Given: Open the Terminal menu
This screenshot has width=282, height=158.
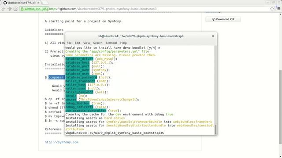Looking at the screenshot, I should [x=111, y=43].
